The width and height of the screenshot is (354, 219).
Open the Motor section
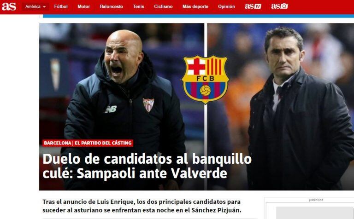click(x=83, y=6)
